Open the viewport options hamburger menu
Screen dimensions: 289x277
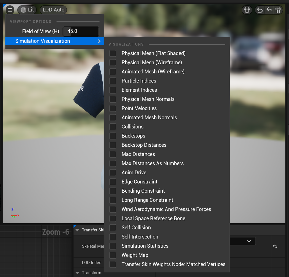point(10,10)
